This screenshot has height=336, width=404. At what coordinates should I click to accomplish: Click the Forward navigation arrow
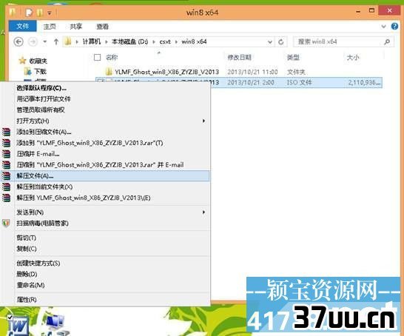(33, 41)
